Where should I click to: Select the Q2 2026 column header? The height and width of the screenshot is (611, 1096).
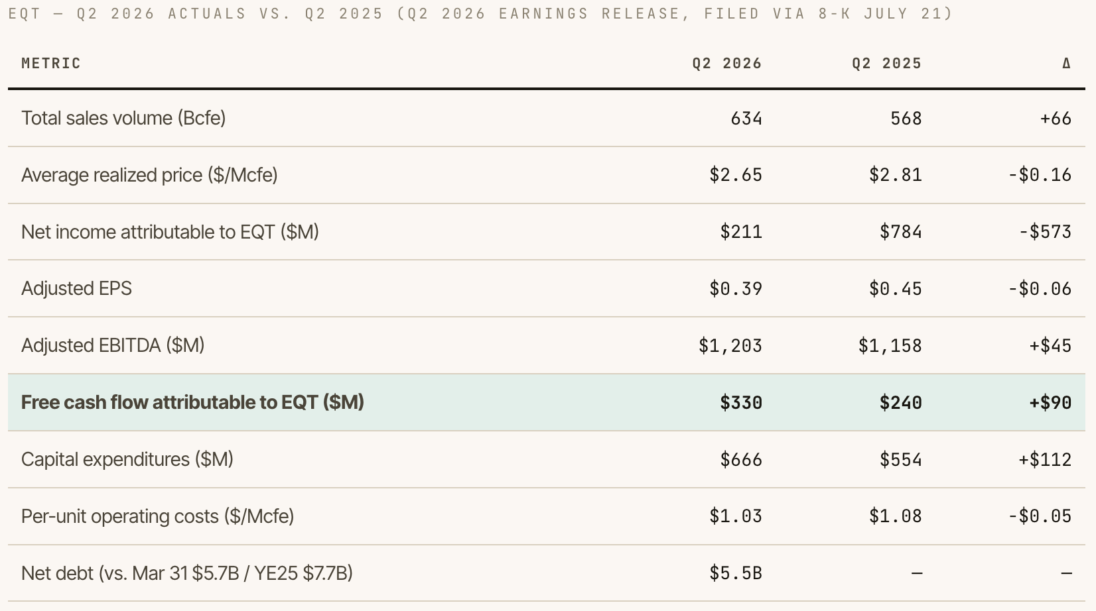coord(727,64)
